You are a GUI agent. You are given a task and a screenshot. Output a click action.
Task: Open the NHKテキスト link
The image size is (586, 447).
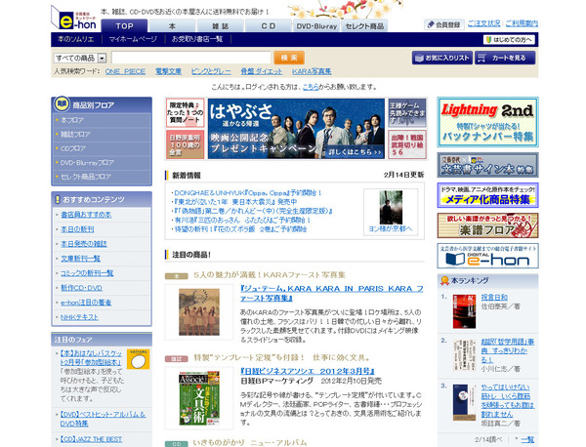click(79, 317)
